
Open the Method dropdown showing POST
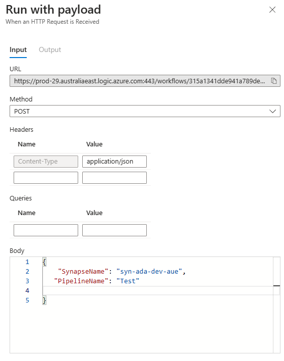click(x=145, y=111)
